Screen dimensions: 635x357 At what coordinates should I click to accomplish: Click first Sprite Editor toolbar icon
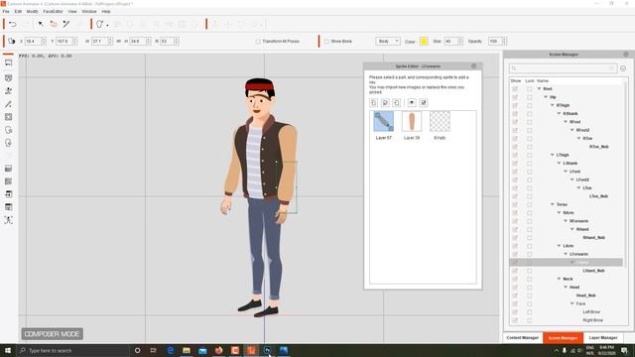tap(373, 103)
